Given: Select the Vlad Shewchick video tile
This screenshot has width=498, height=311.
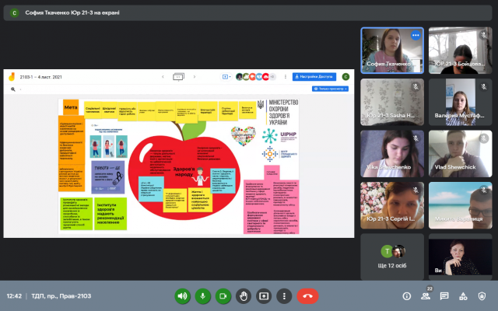Looking at the screenshot, I should pyautogui.click(x=460, y=154).
